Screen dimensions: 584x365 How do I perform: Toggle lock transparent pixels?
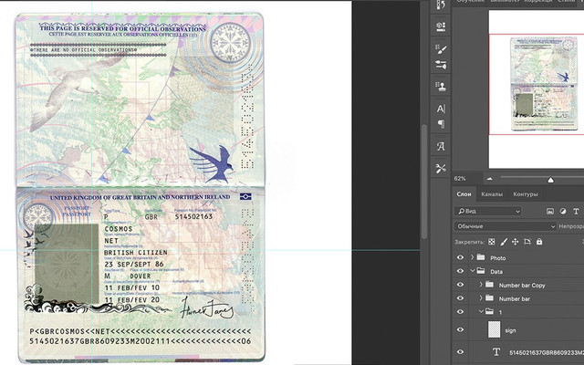[x=492, y=242]
